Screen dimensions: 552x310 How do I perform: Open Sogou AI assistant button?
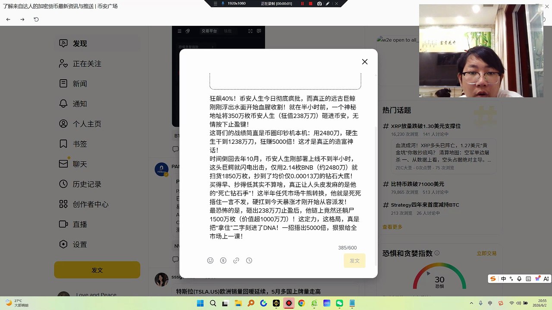click(546, 279)
